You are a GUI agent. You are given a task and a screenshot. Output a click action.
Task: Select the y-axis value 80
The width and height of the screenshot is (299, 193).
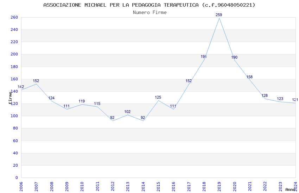tap(15, 128)
